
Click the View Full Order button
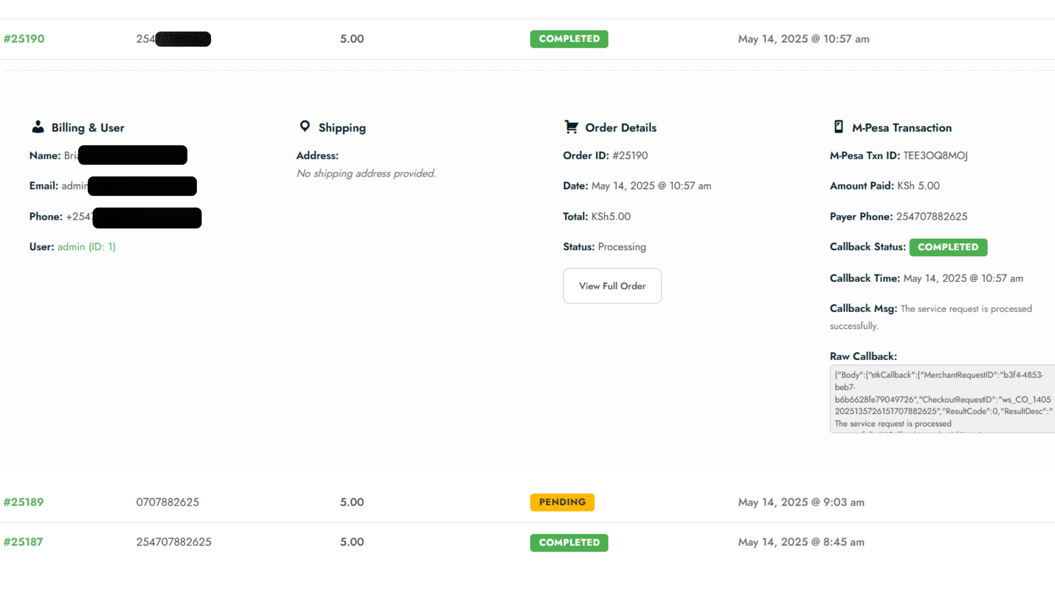[612, 286]
